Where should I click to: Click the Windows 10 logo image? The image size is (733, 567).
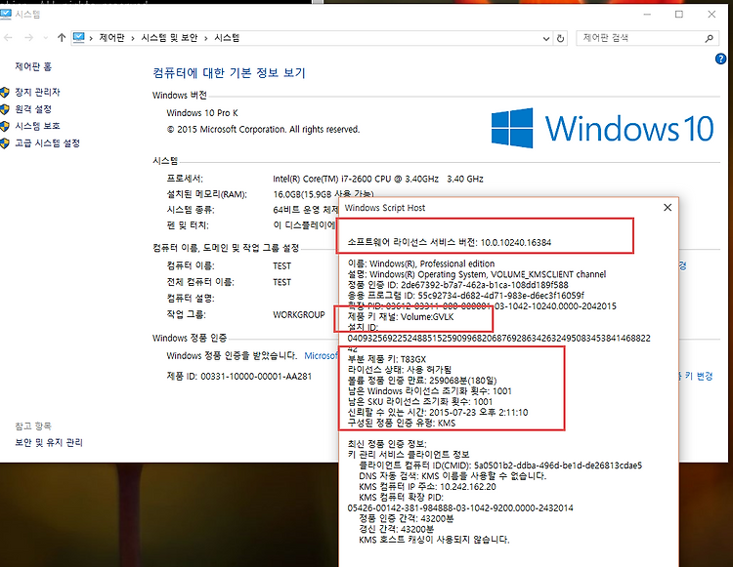point(603,128)
